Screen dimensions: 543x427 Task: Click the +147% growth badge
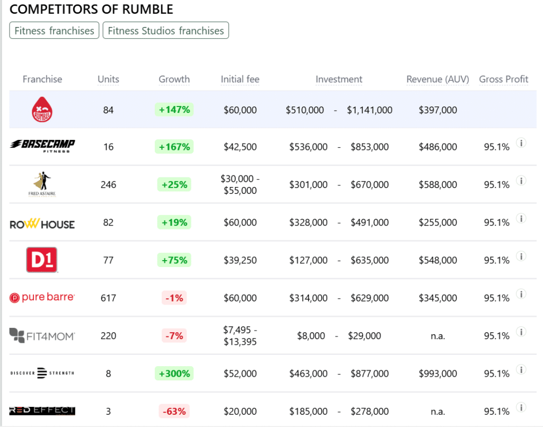pos(174,110)
